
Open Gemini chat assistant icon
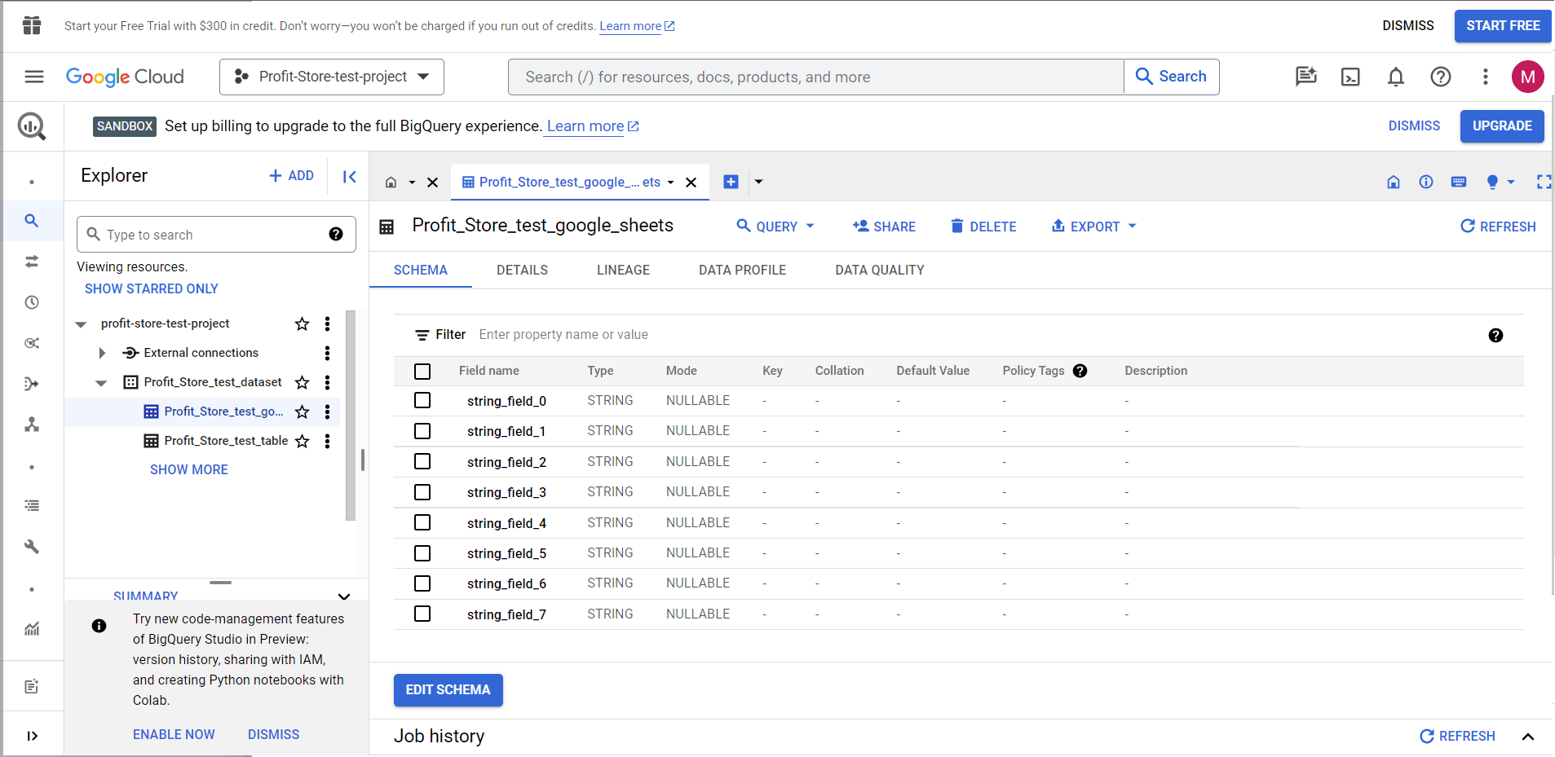tap(1305, 77)
